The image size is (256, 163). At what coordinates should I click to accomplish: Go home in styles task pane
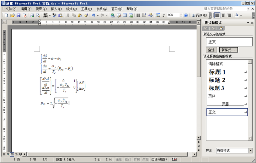click(x=221, y=28)
